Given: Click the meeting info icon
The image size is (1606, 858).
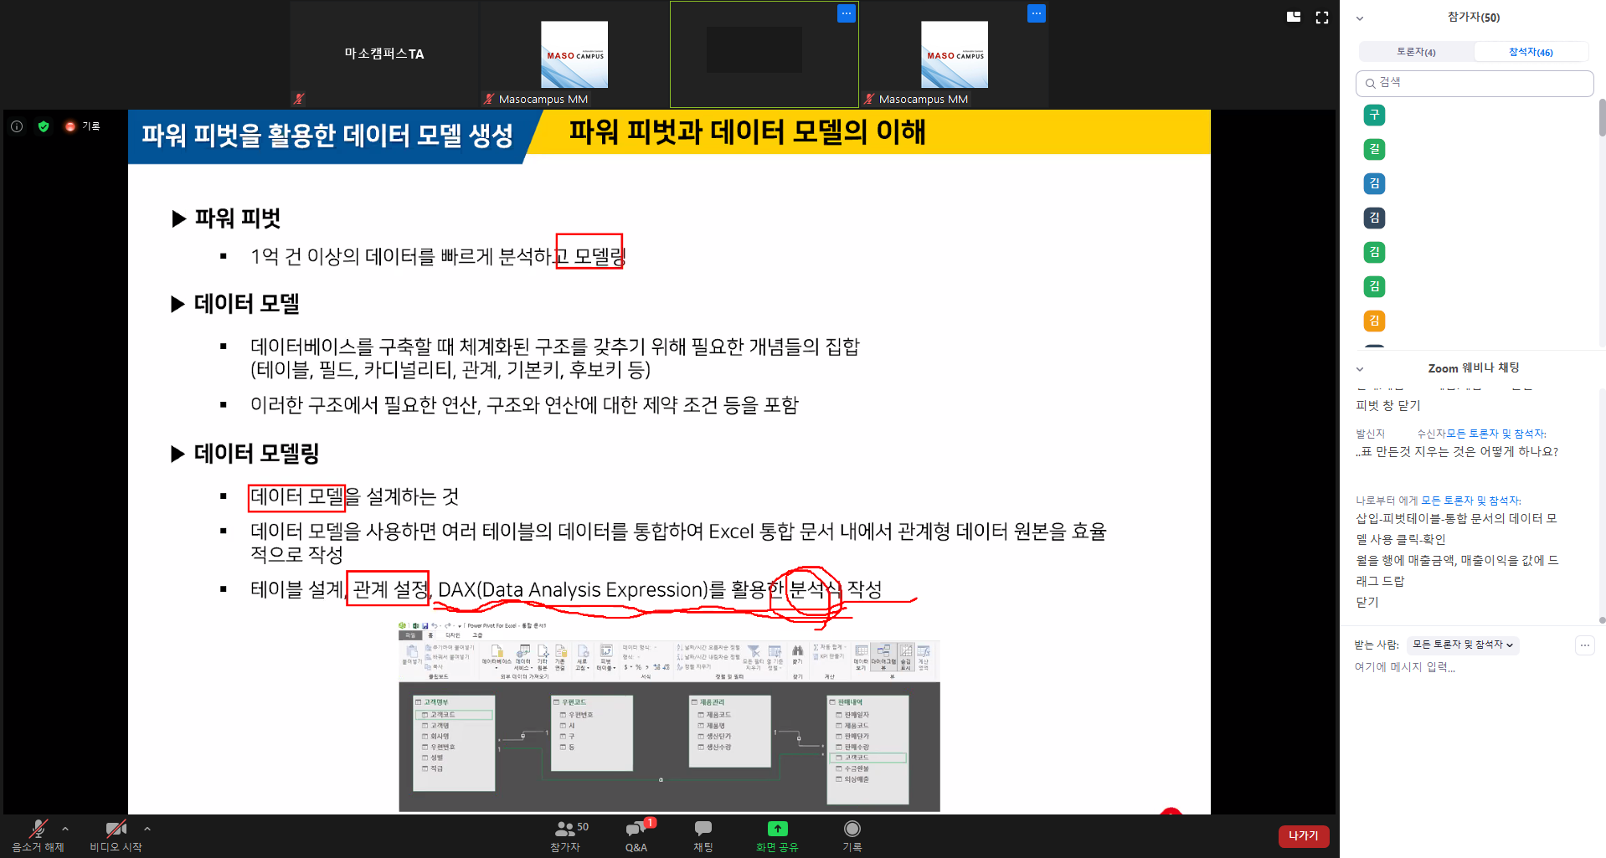Looking at the screenshot, I should tap(17, 126).
